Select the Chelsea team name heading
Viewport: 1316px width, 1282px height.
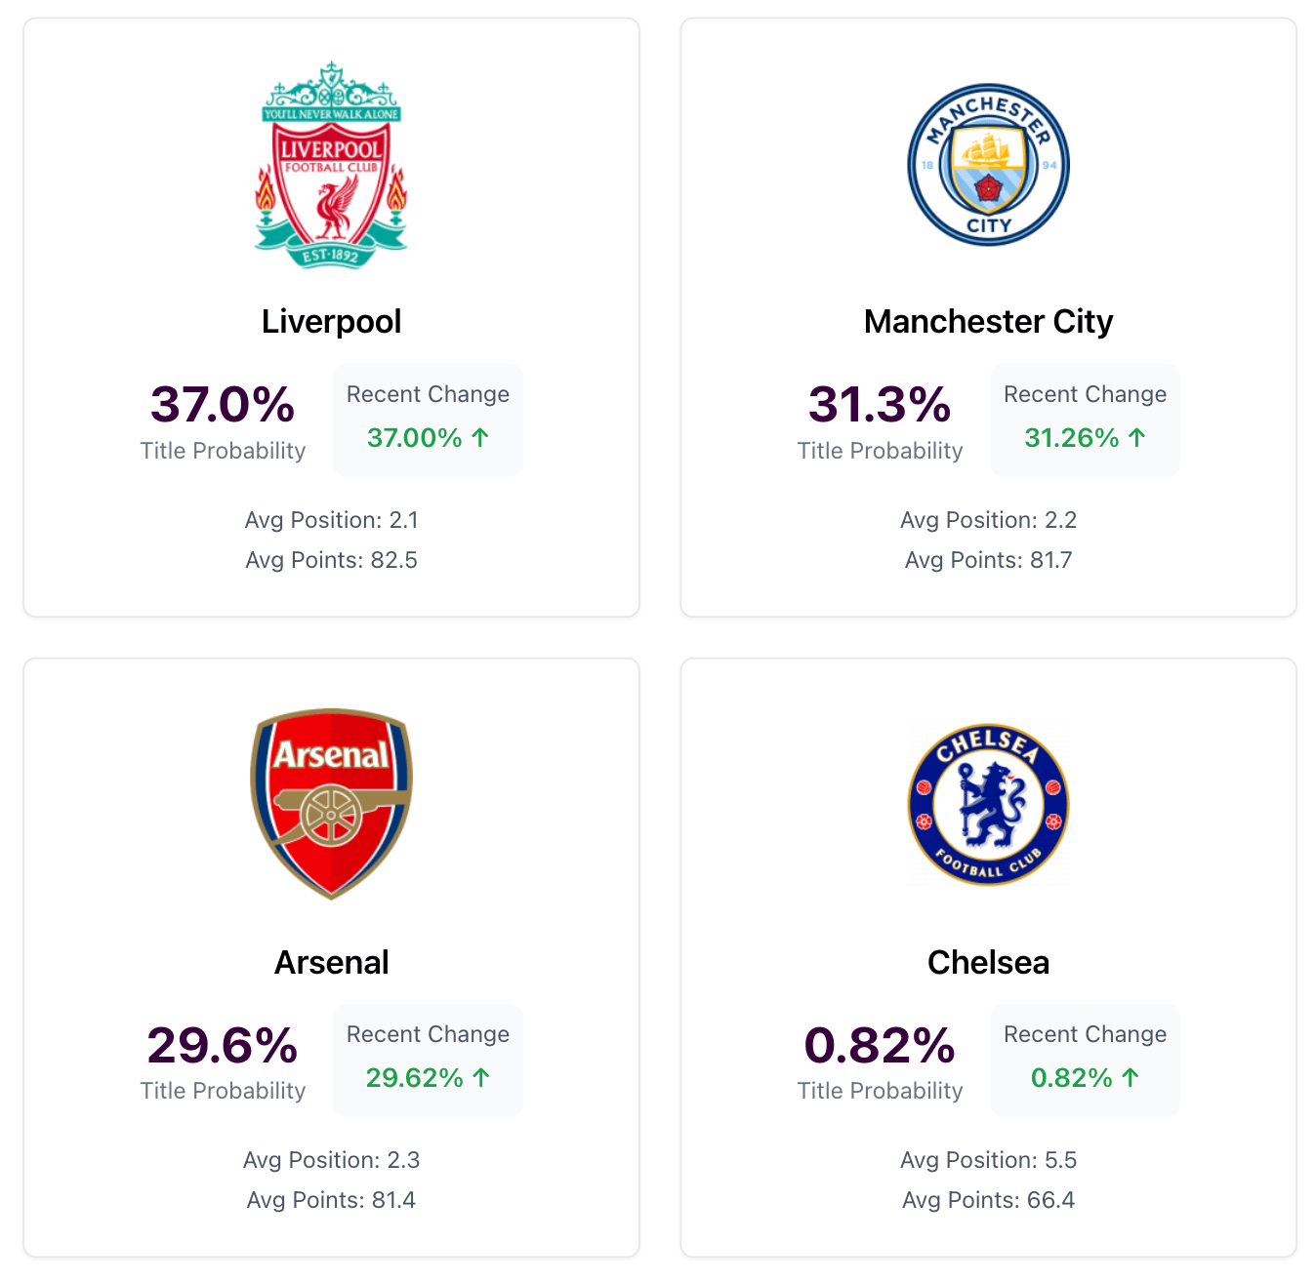[x=988, y=962]
